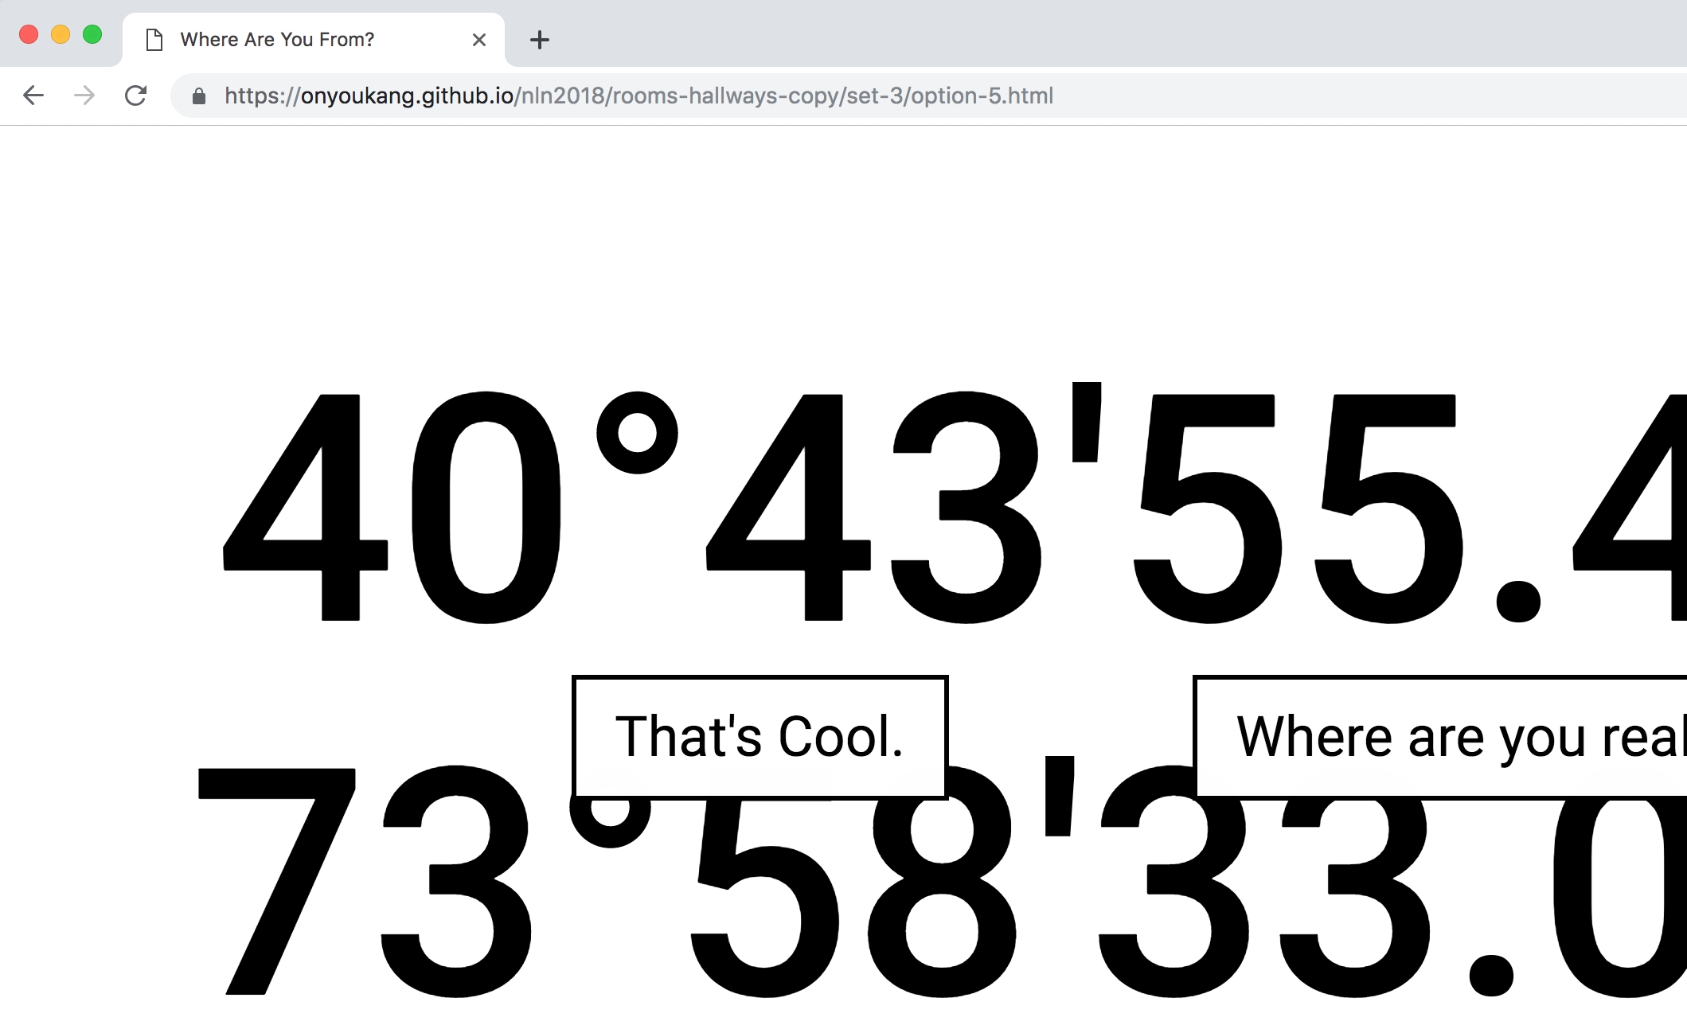
Task: Go back to the previous page
Action: coord(33,95)
